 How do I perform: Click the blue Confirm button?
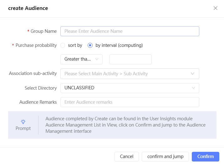tap(206, 157)
